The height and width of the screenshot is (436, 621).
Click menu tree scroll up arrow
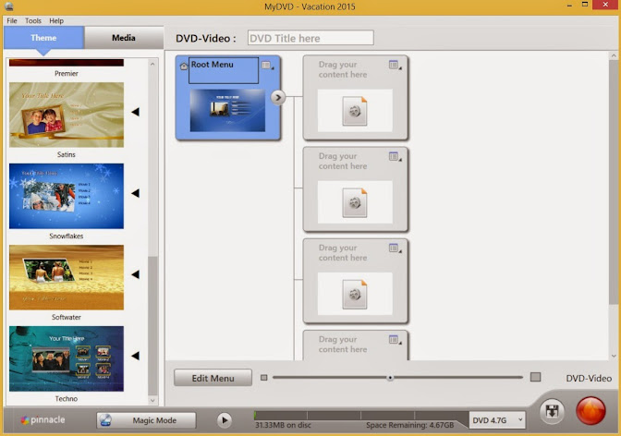coord(614,56)
